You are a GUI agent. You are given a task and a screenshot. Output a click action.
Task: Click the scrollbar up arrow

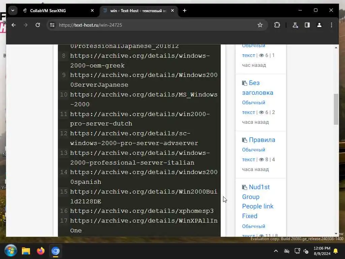point(336,48)
